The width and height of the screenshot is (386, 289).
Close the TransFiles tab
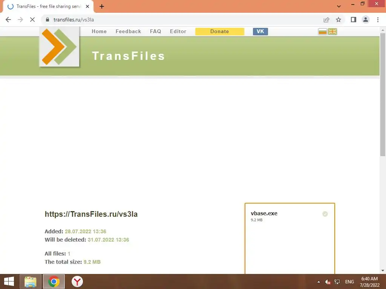pos(87,6)
